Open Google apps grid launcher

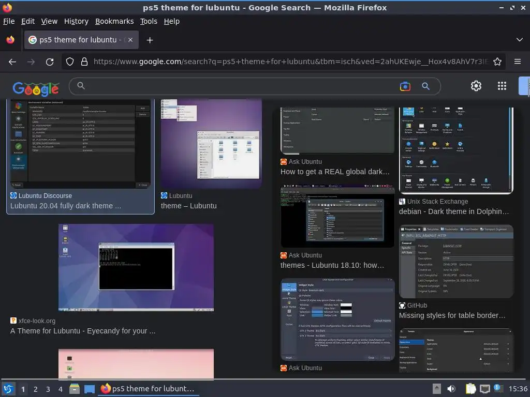coord(502,86)
